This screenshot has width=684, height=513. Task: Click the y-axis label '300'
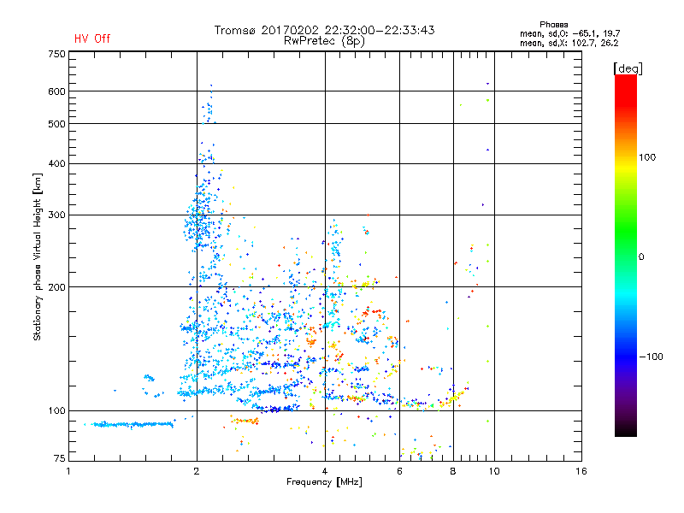57,215
